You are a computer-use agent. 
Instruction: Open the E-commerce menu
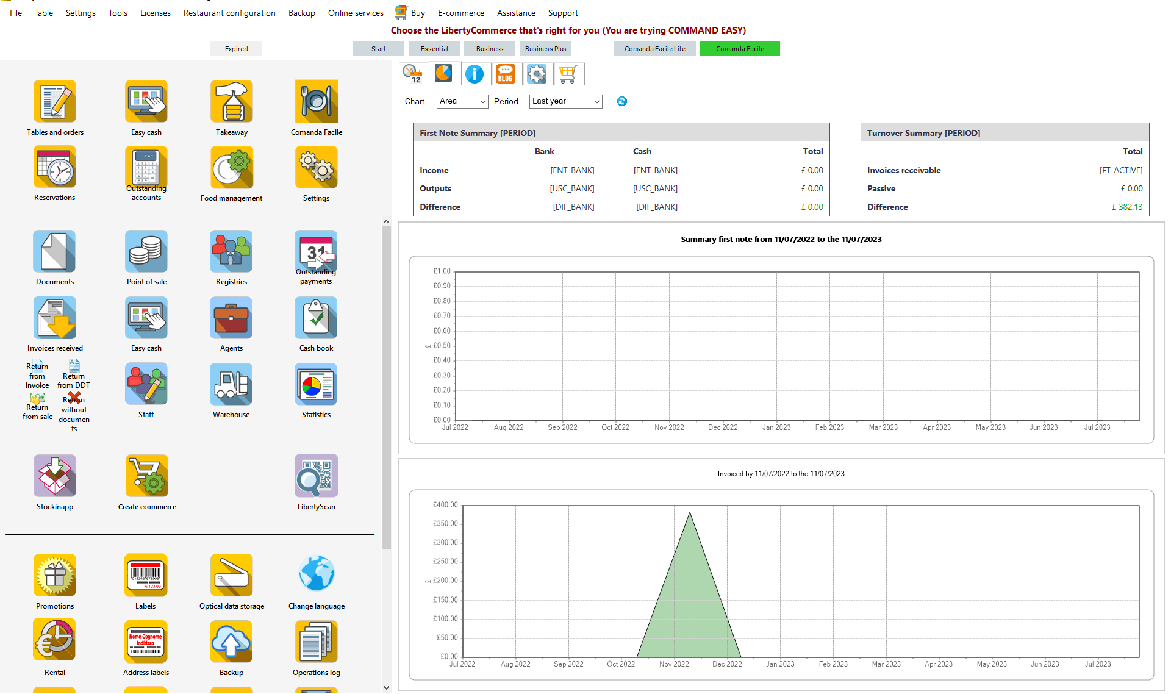[x=461, y=13]
